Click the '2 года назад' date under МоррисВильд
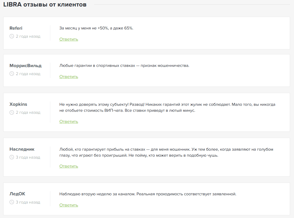 point(28,74)
